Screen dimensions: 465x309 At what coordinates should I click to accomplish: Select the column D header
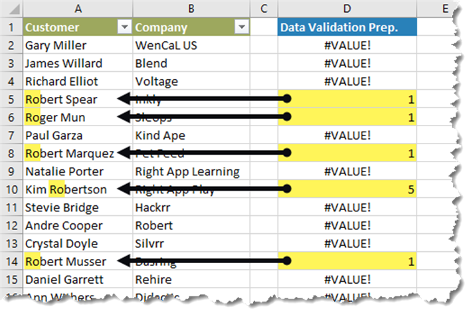pos(347,9)
